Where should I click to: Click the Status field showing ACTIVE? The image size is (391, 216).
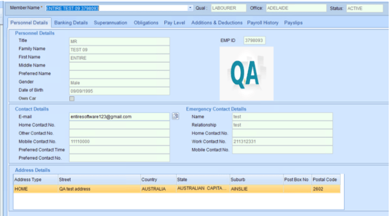pyautogui.click(x=364, y=8)
